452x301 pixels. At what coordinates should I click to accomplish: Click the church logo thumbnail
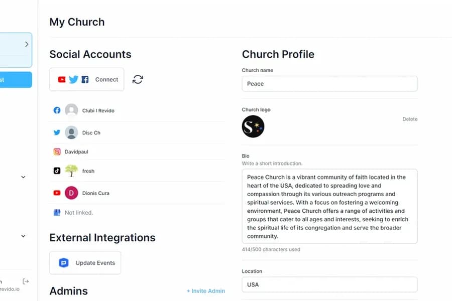(253, 126)
